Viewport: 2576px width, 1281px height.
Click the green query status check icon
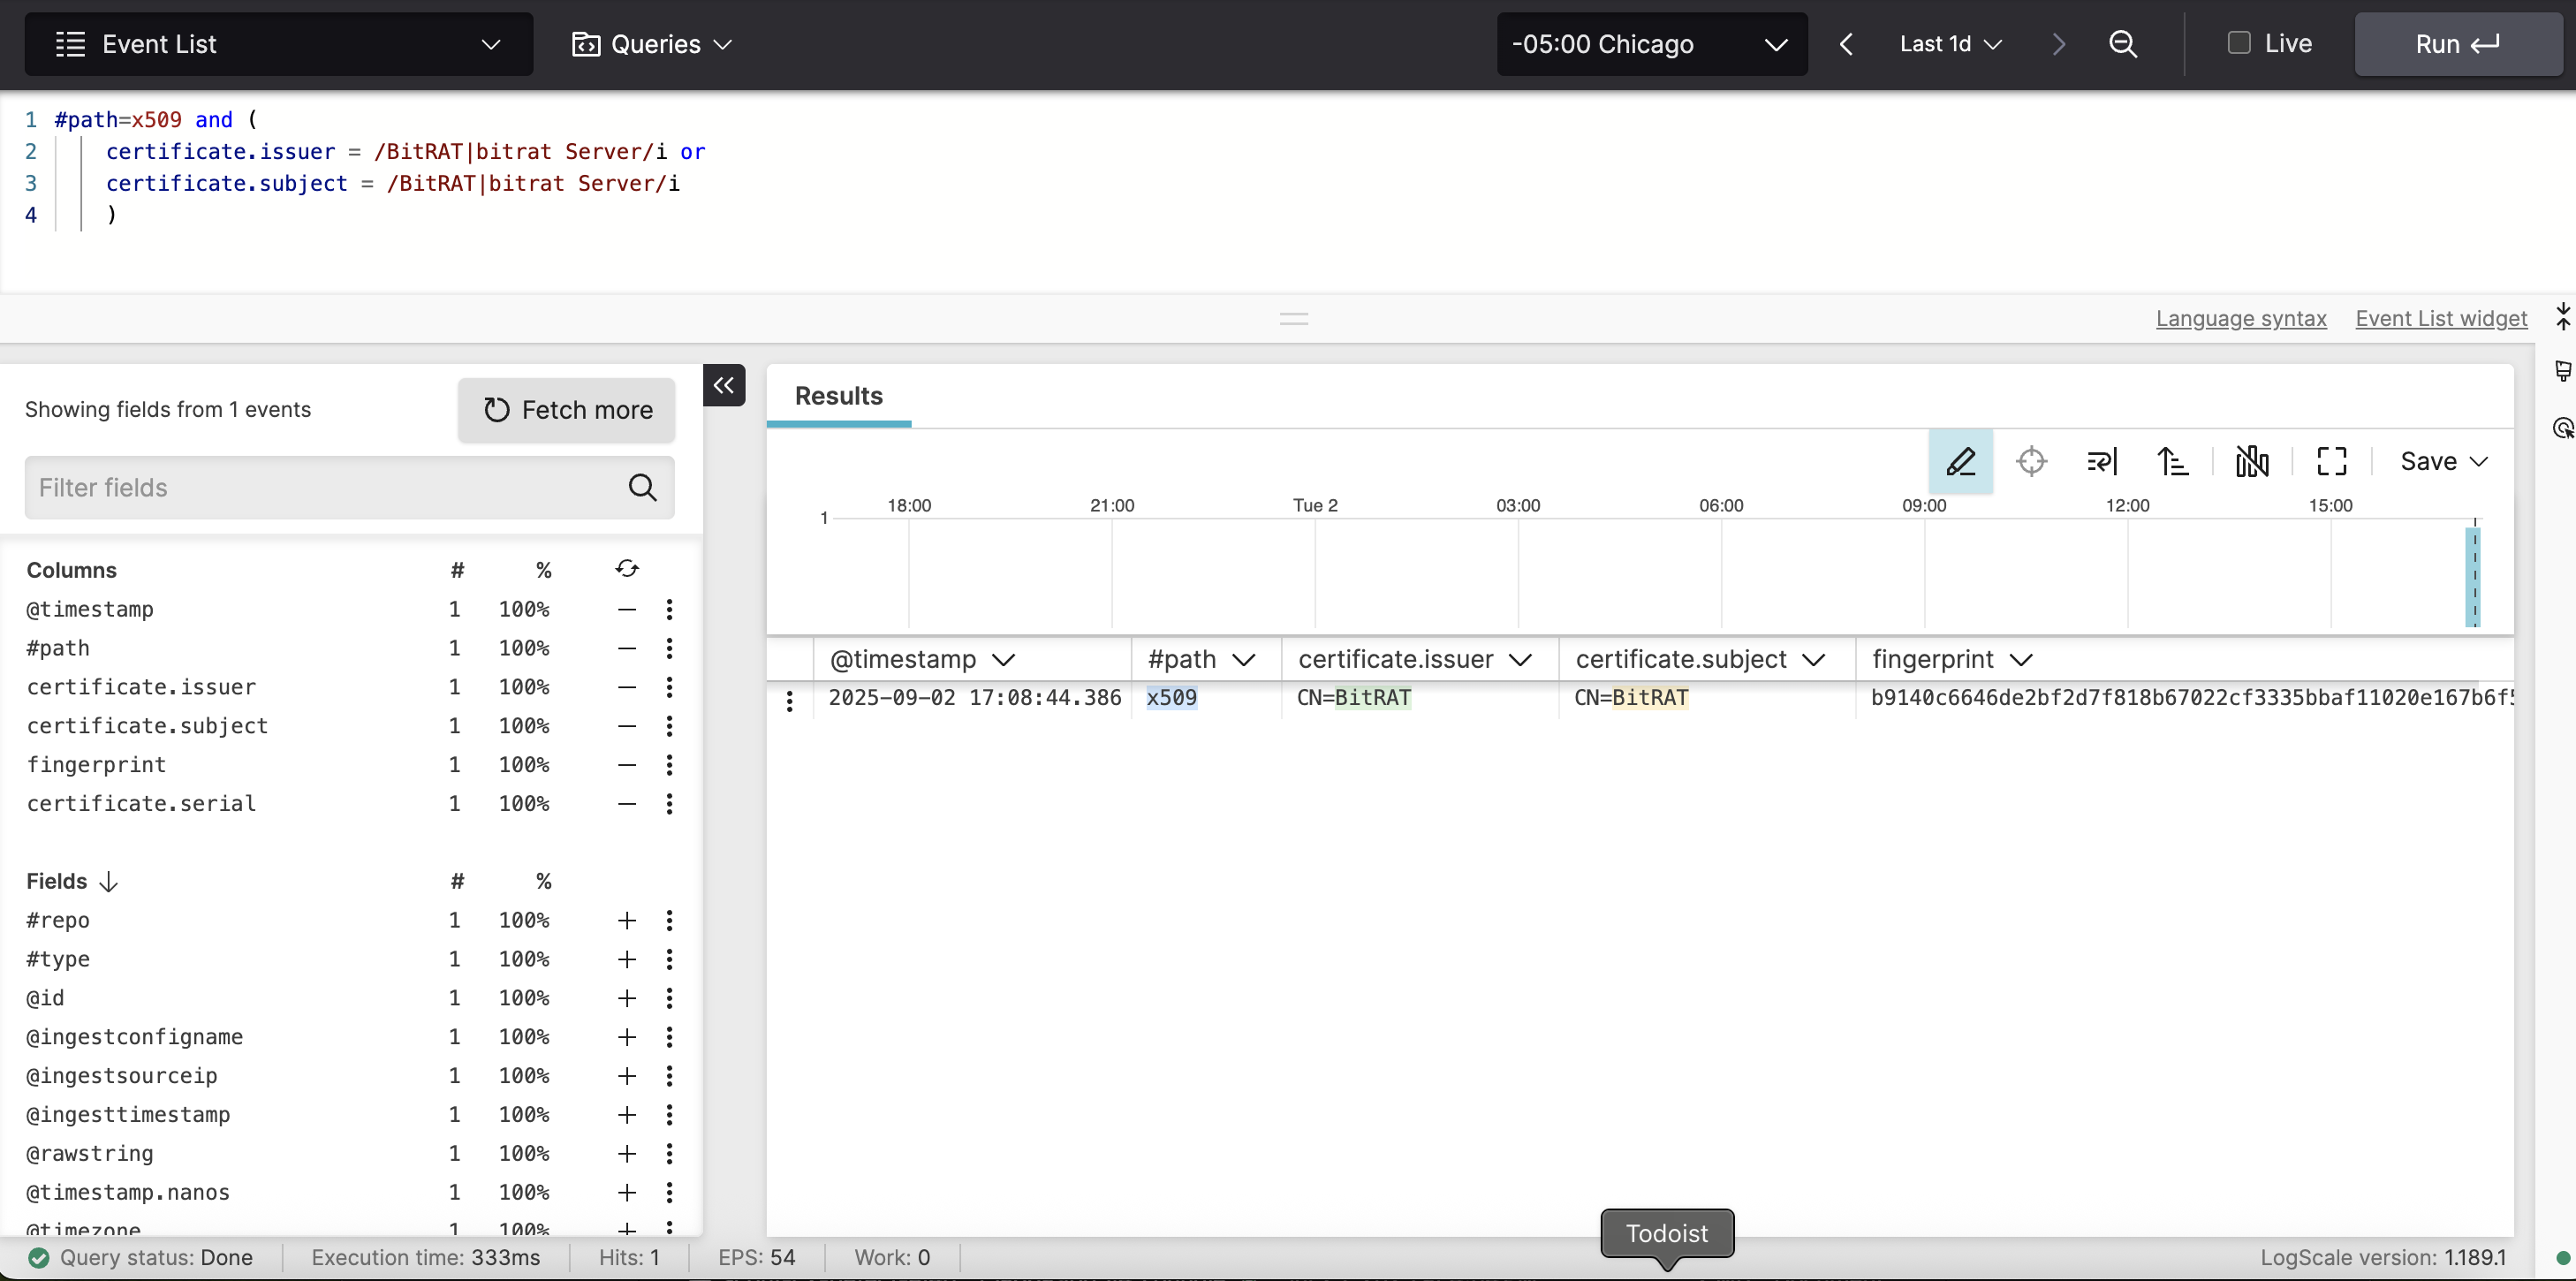tap(38, 1257)
